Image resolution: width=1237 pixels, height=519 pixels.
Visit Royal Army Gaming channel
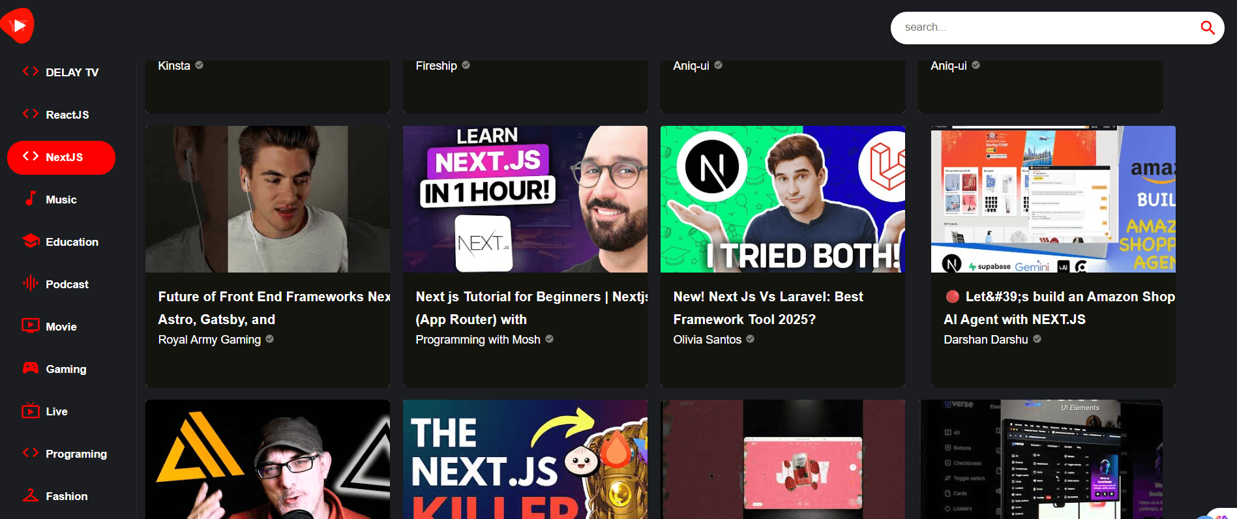209,340
